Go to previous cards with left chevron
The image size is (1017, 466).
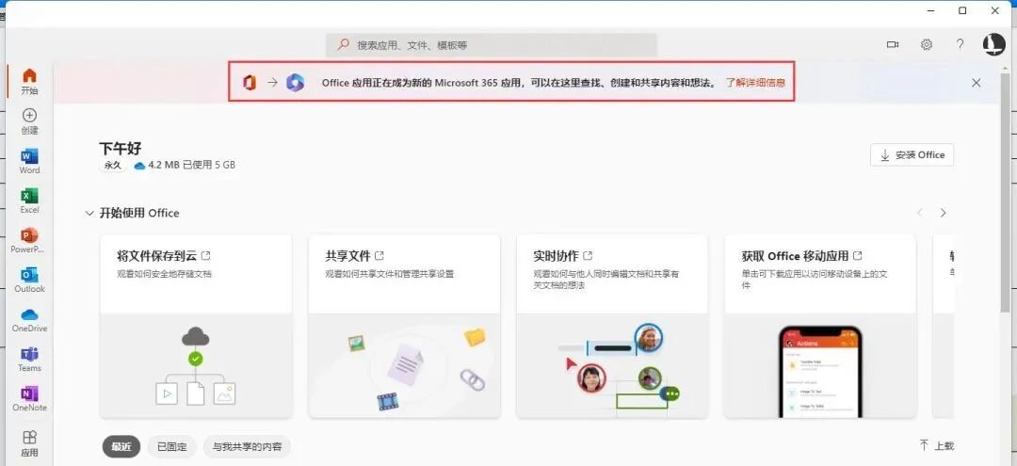click(920, 213)
